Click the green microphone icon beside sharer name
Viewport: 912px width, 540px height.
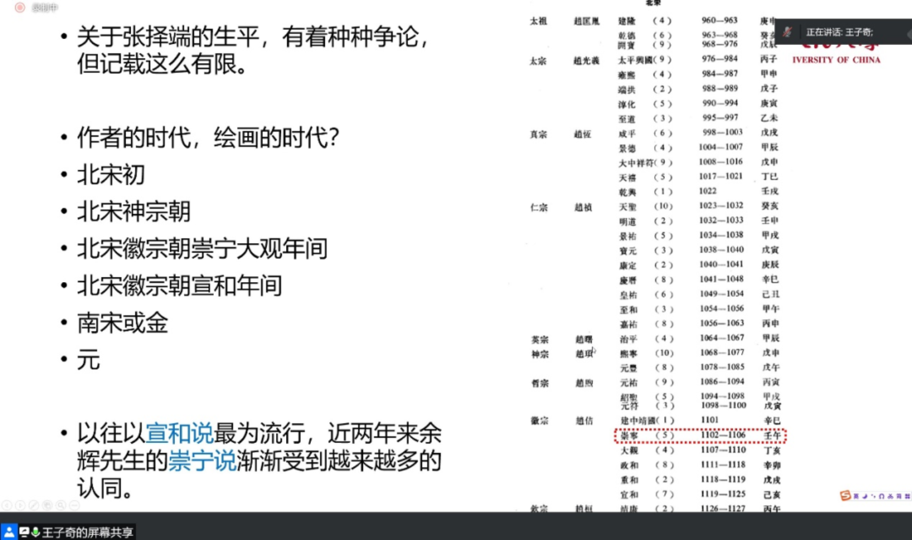[35, 532]
